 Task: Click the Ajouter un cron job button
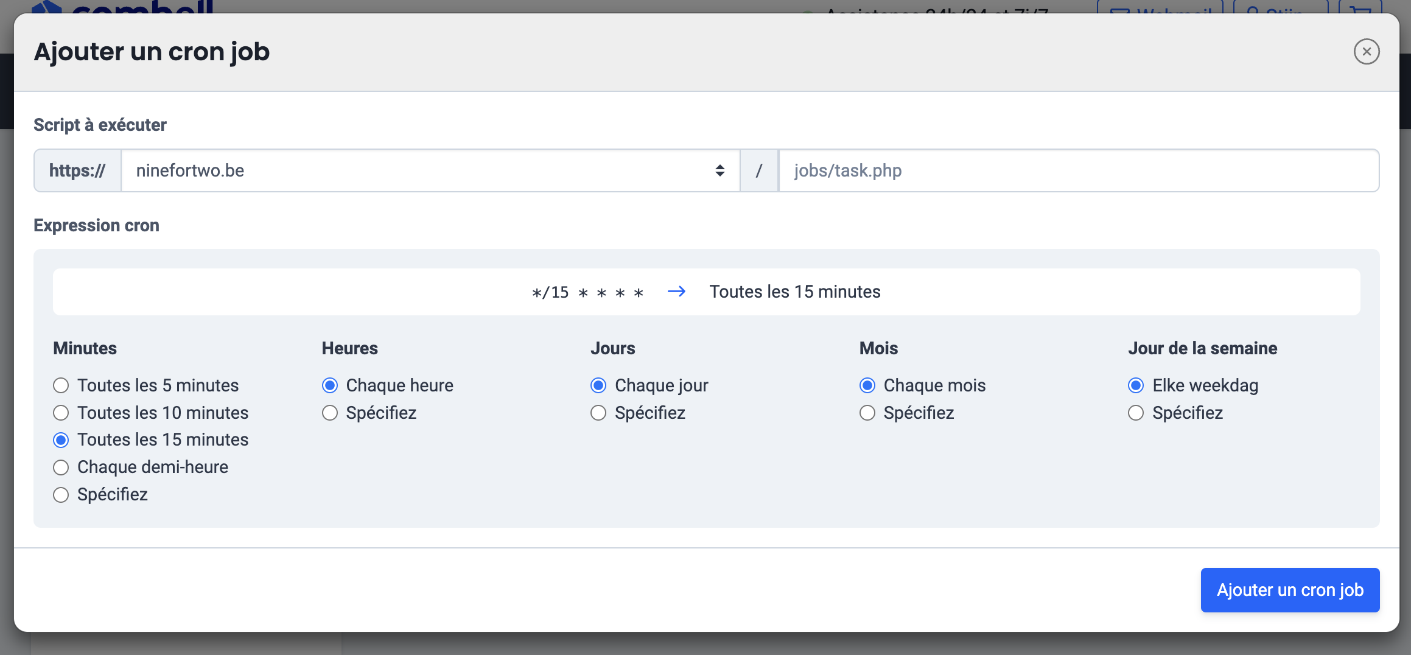click(x=1289, y=590)
